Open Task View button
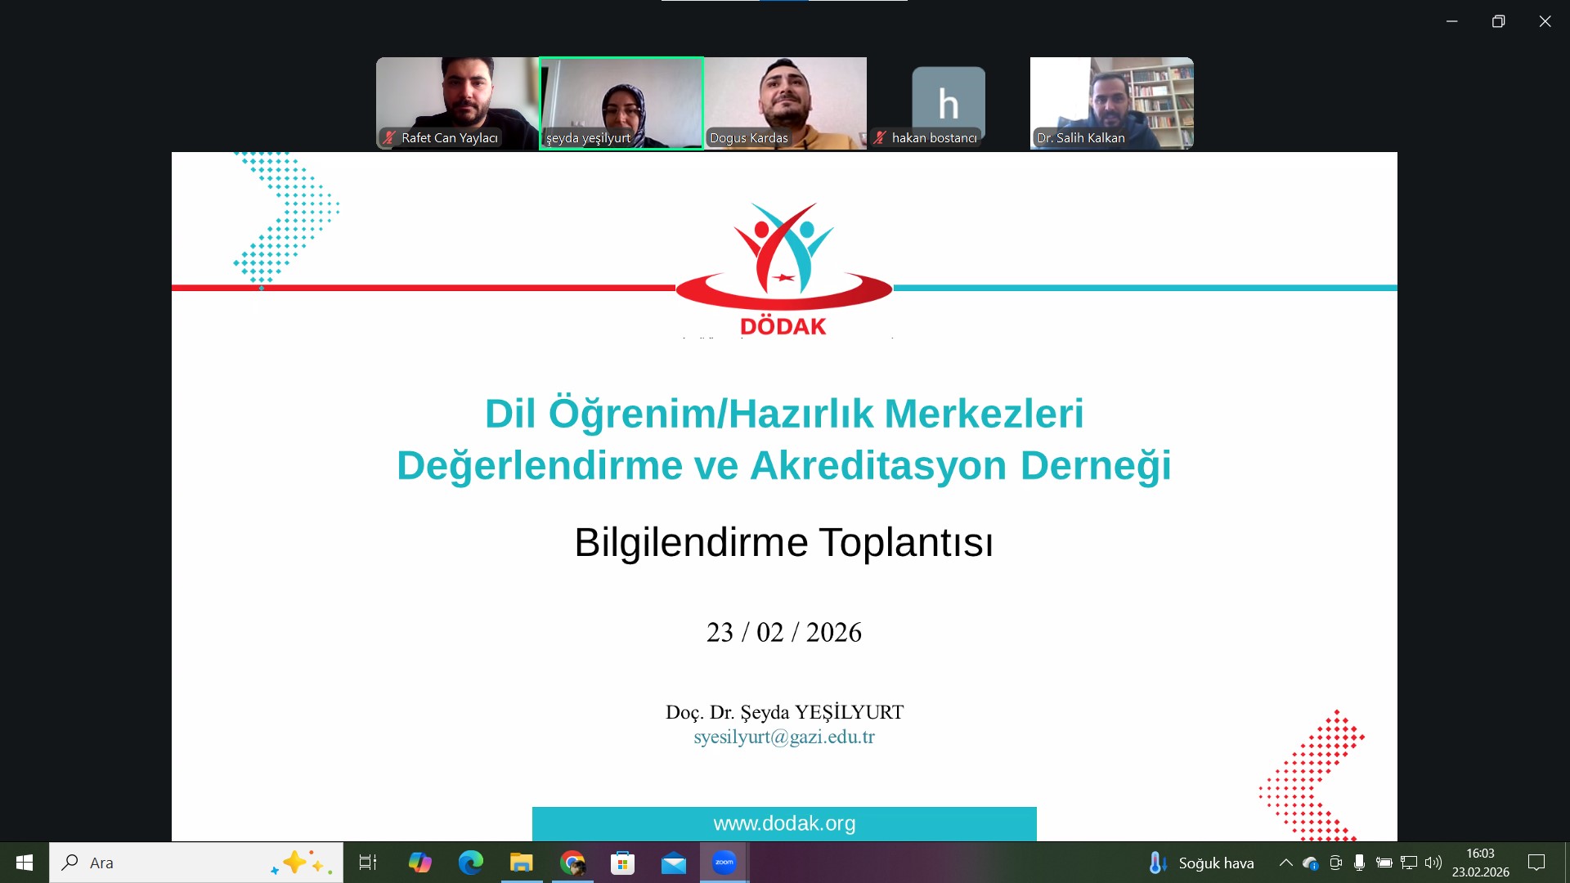This screenshot has height=883, width=1570. coord(368,863)
